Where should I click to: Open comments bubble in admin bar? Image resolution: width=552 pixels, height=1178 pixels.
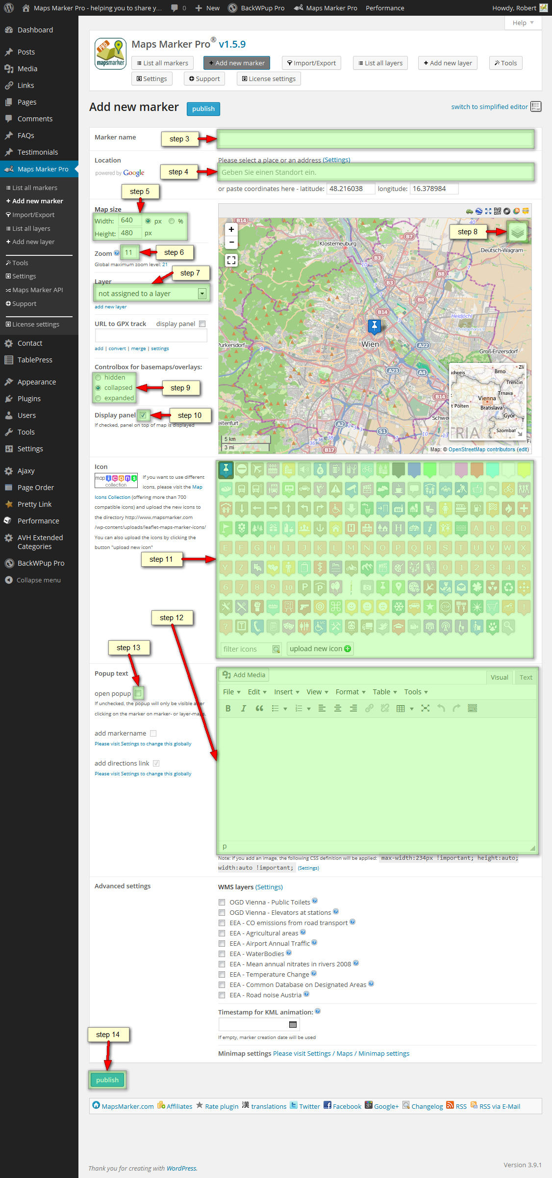click(x=178, y=8)
